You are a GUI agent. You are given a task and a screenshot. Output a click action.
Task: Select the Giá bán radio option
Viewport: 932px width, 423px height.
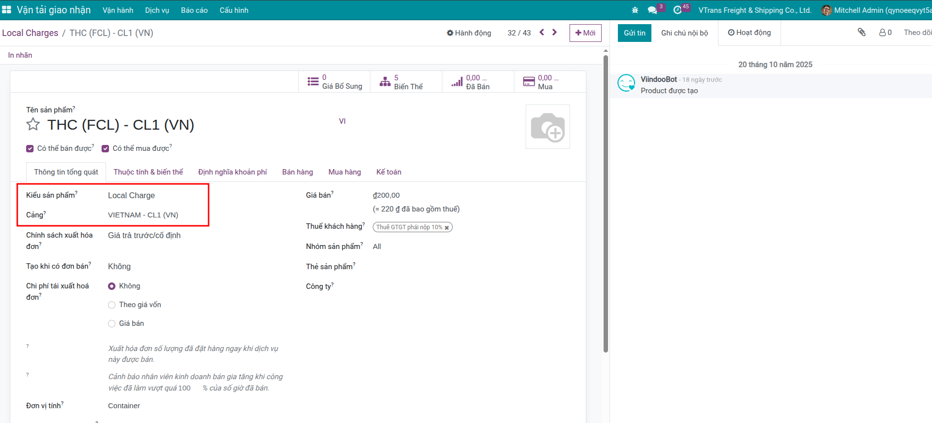112,324
